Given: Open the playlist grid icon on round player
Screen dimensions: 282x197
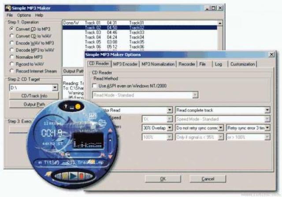Looking at the screenshot, I should tap(93, 116).
